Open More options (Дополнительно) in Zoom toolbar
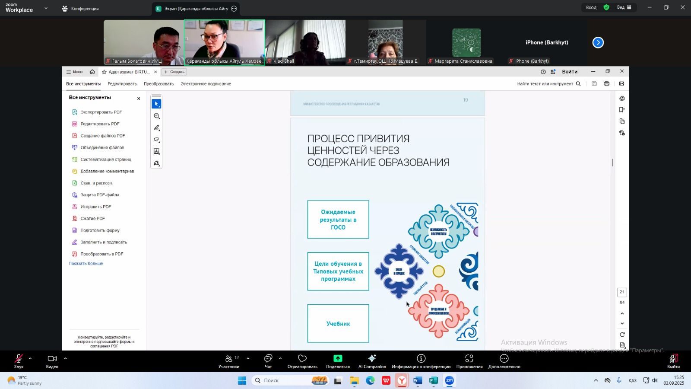This screenshot has width=691, height=389. [504, 361]
